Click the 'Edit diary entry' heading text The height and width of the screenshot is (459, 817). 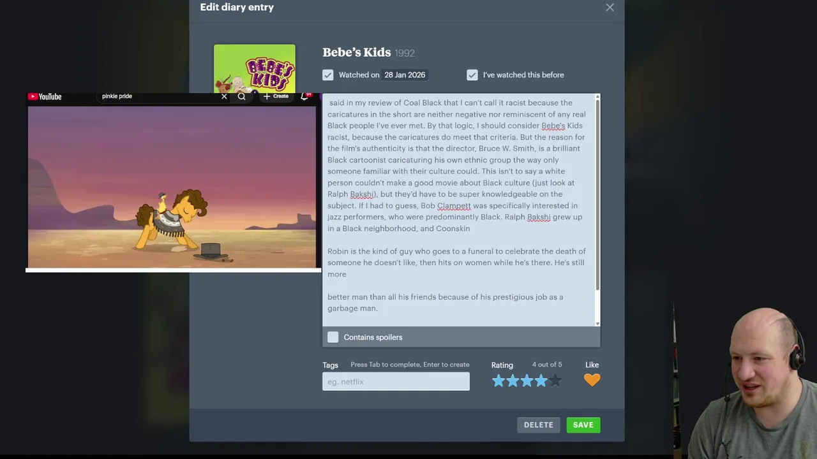(237, 7)
